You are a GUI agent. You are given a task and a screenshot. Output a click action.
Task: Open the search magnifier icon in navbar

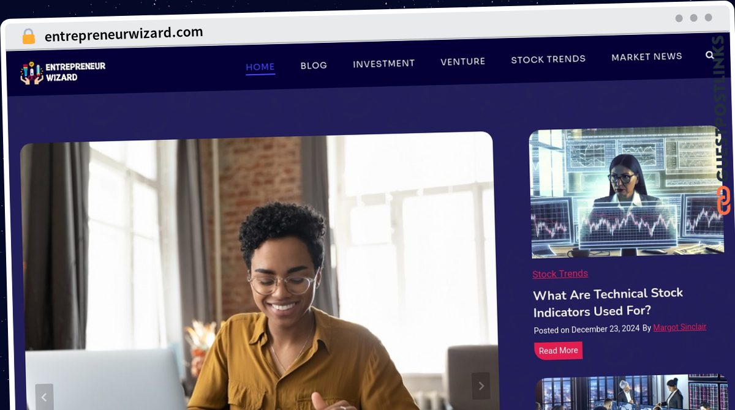pos(710,55)
